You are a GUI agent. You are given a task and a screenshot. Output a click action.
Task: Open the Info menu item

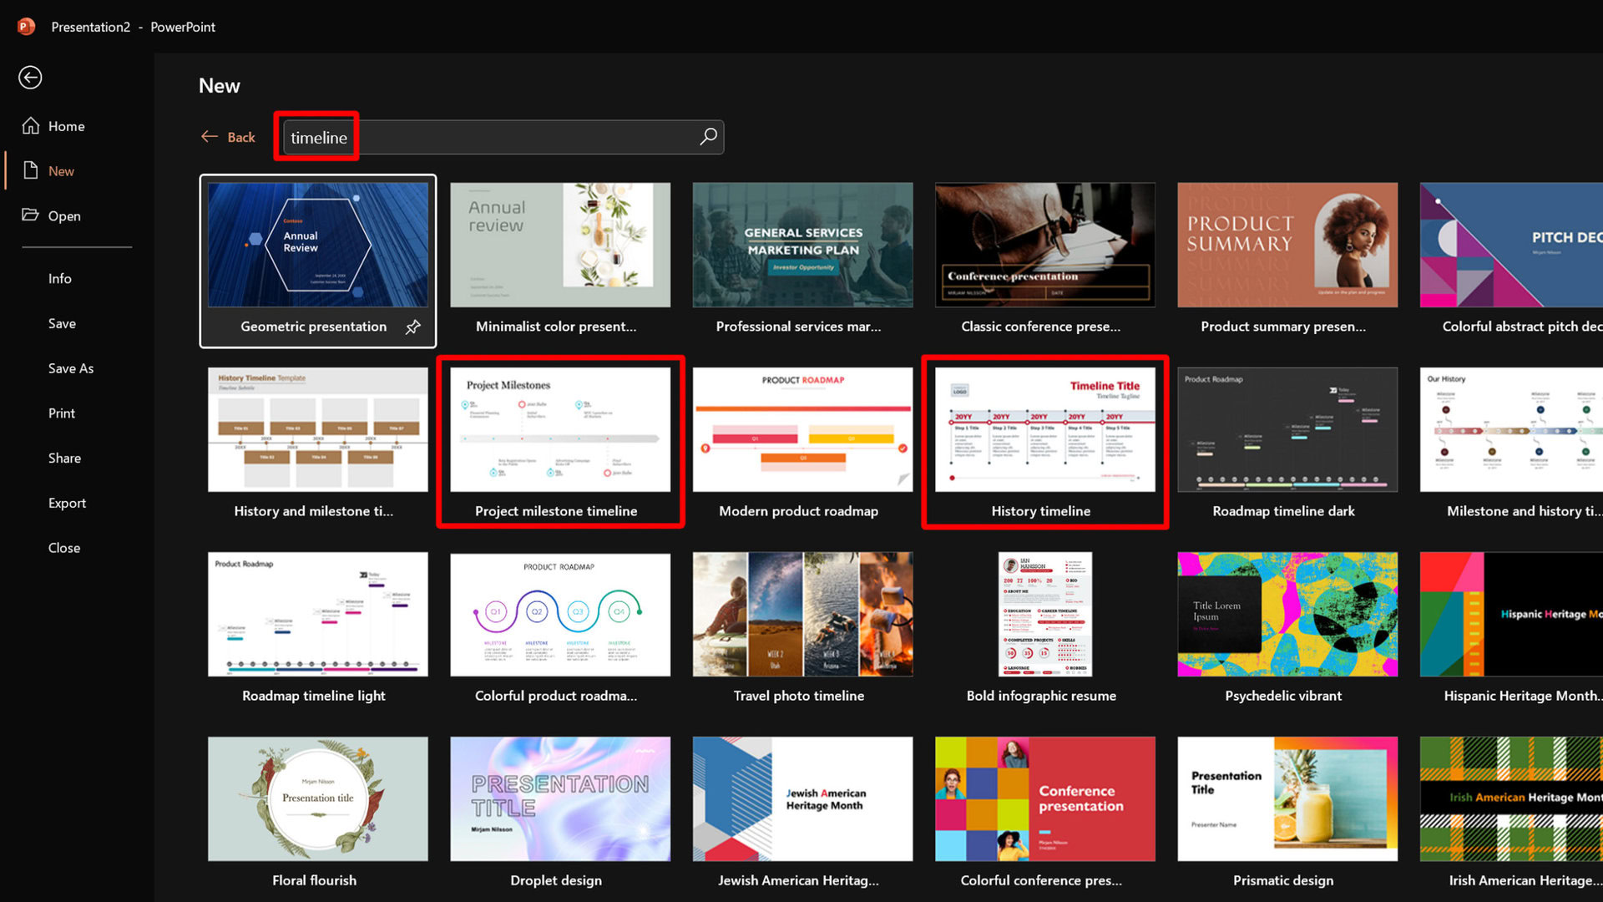pyautogui.click(x=59, y=278)
